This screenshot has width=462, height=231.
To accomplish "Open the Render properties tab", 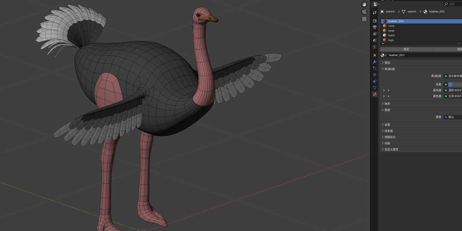I will click(x=375, y=21).
